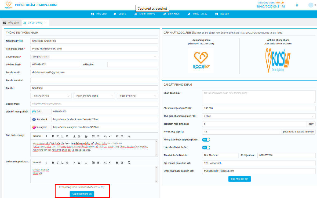
Task: Focus the Địa chỉ website field
Action: [94, 80]
